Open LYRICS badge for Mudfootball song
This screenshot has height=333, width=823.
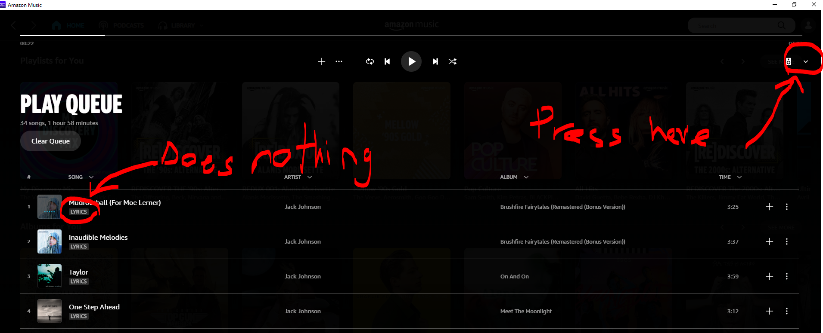pyautogui.click(x=79, y=212)
